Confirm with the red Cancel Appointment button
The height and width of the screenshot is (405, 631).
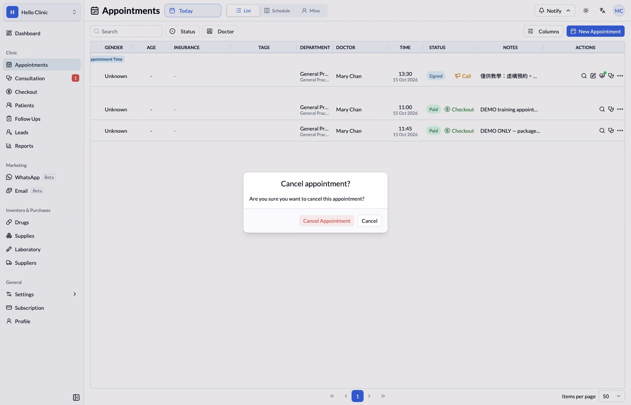click(326, 221)
